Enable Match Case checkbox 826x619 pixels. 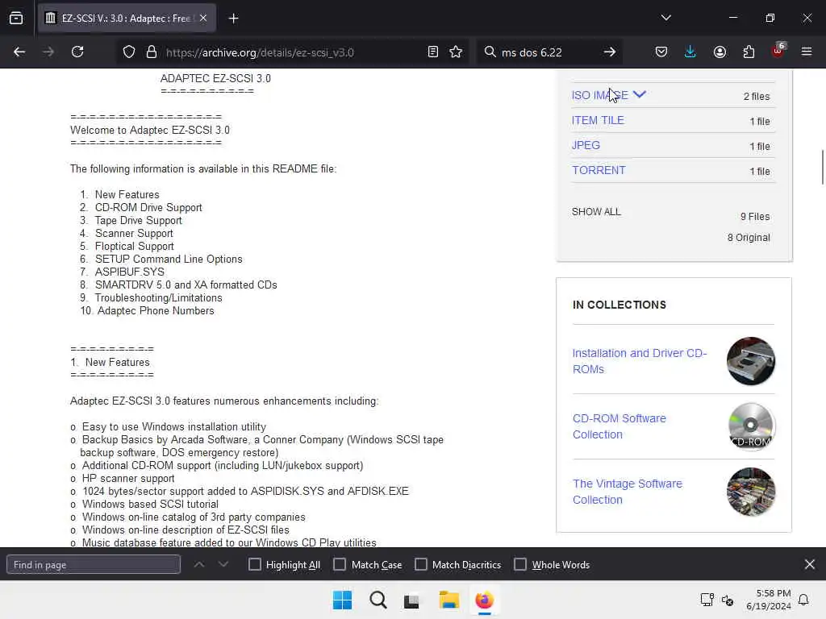(340, 564)
